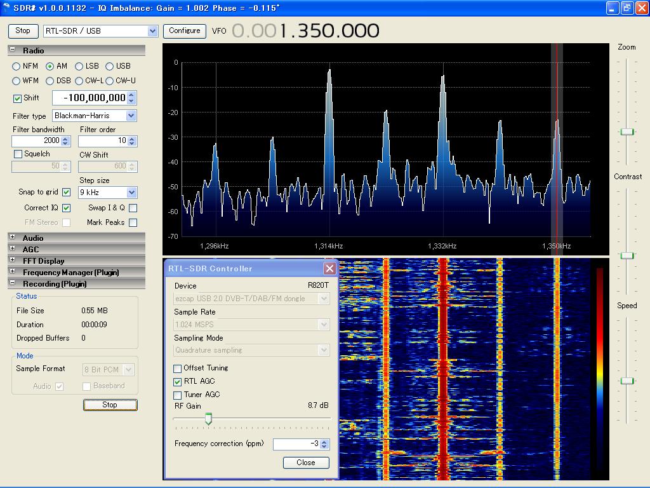Select USB demodulation mode
This screenshot has width=650, height=488.
coord(109,66)
